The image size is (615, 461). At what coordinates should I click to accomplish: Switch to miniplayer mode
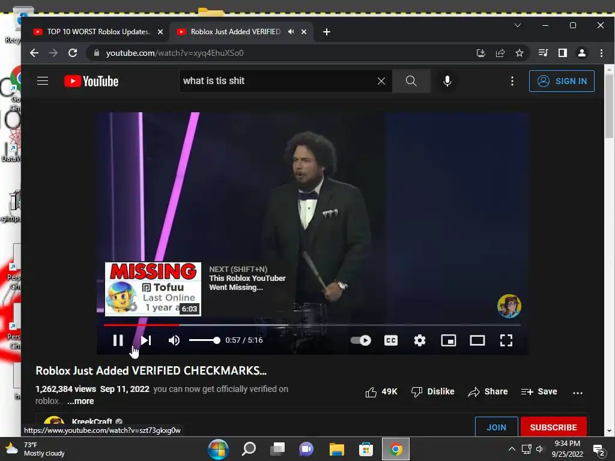pos(448,340)
